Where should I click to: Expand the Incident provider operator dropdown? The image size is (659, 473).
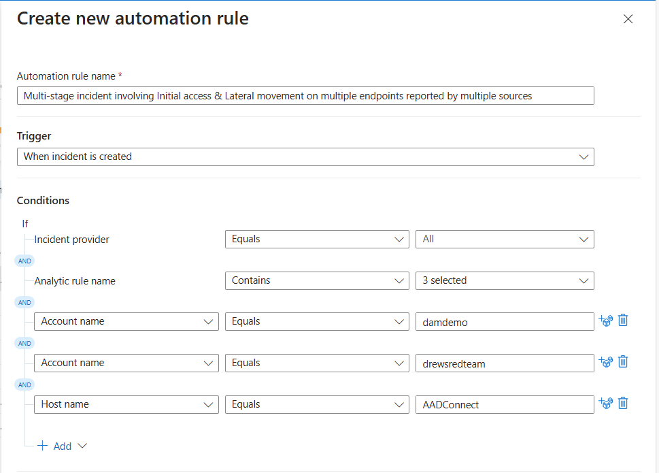(317, 239)
